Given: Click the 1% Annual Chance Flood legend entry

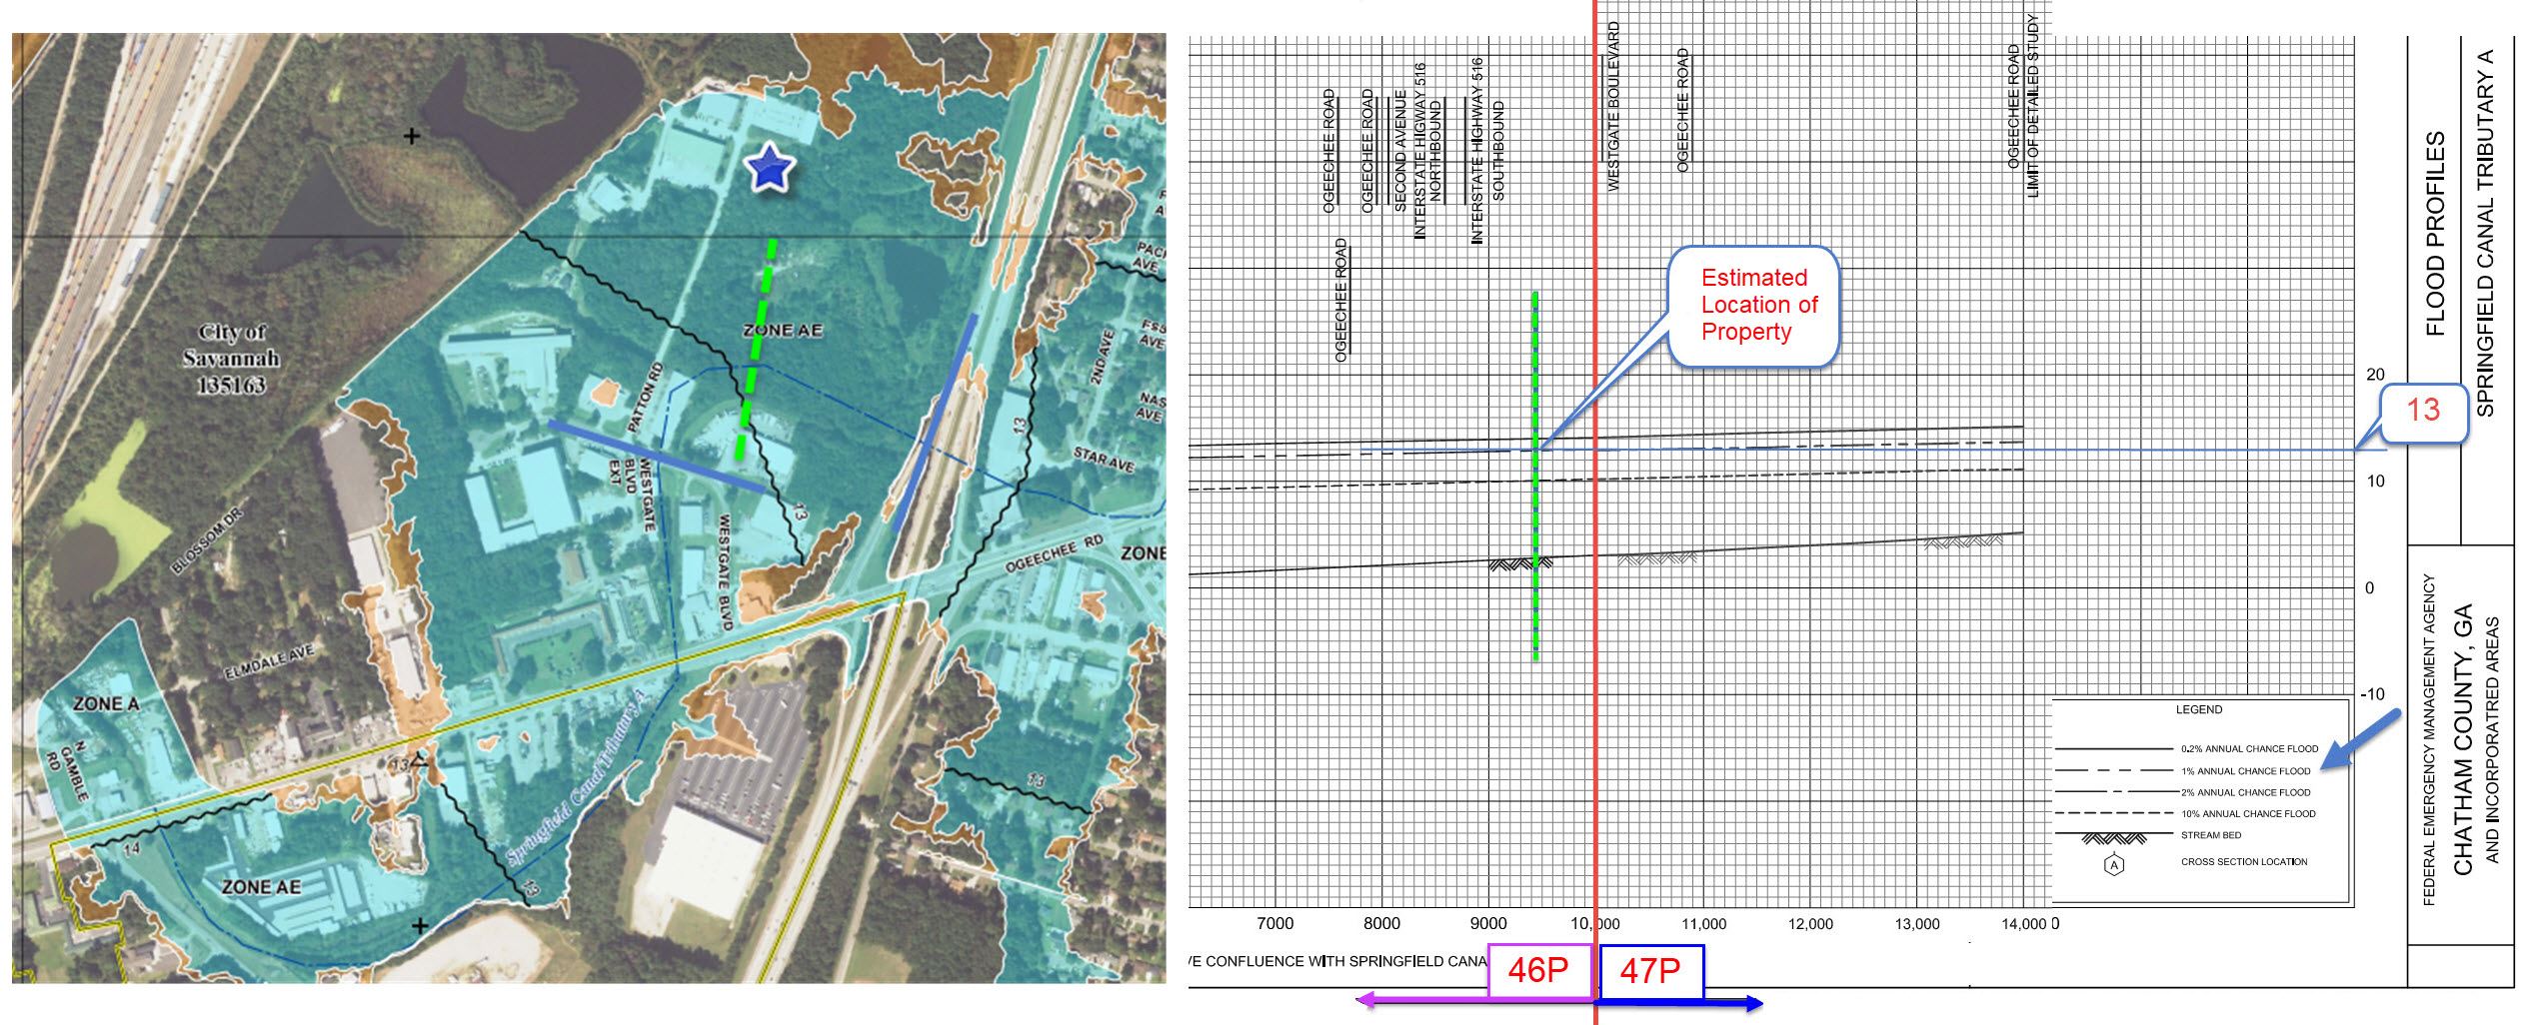Looking at the screenshot, I should point(2245,770).
